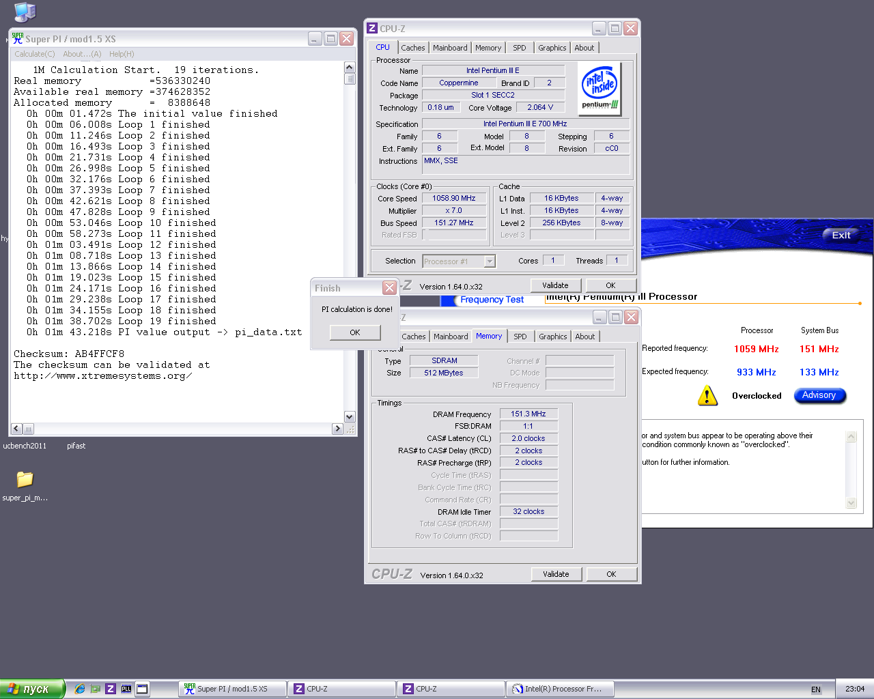Click the window-shaped quick launch icon
Image resolution: width=874 pixels, height=699 pixels.
click(142, 689)
